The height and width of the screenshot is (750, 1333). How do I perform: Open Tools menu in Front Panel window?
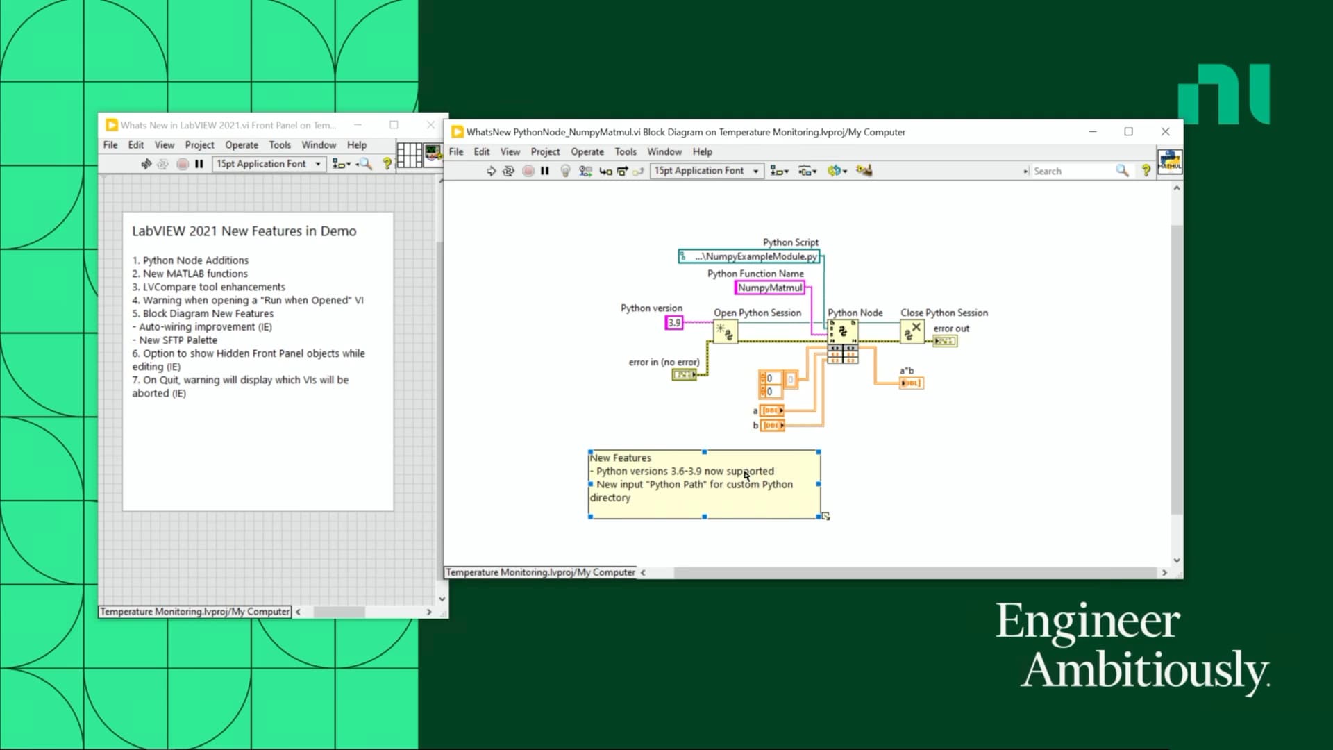pos(280,144)
